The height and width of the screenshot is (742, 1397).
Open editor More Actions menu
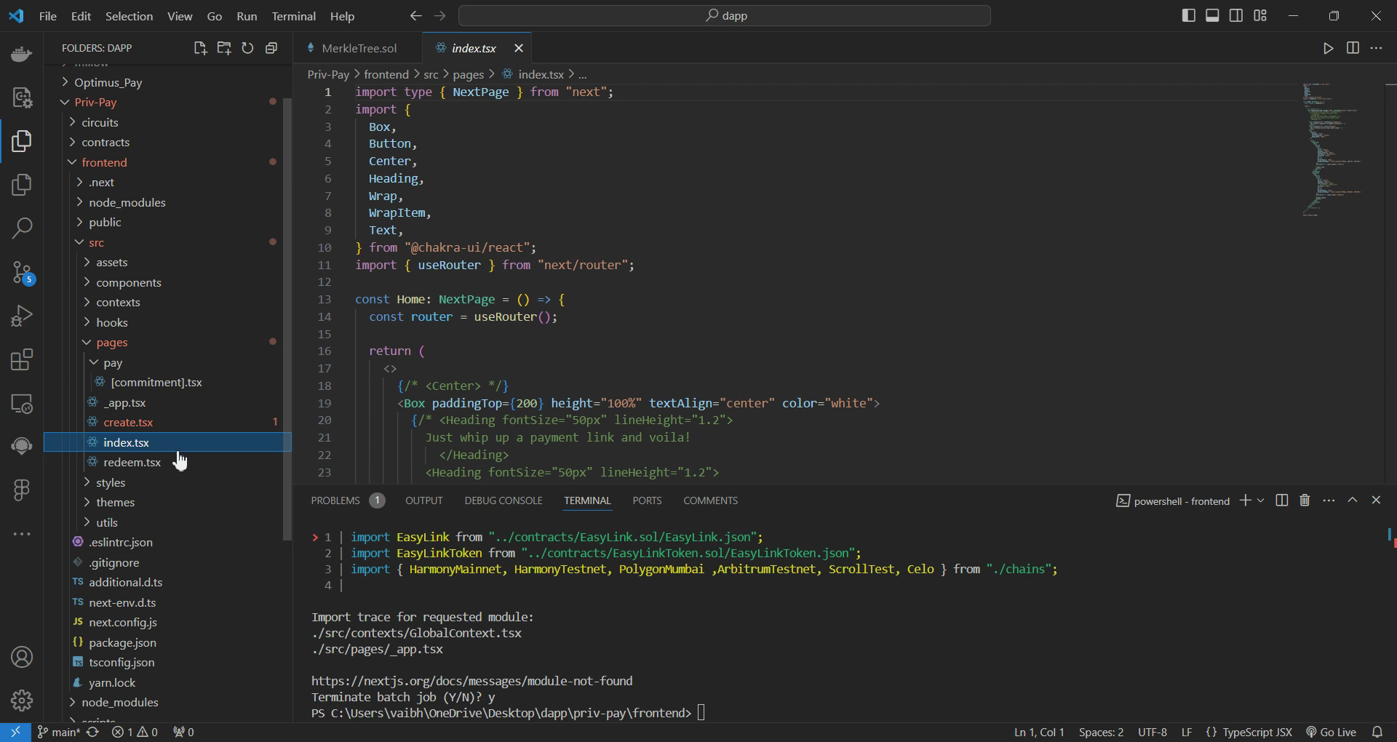pos(1376,48)
